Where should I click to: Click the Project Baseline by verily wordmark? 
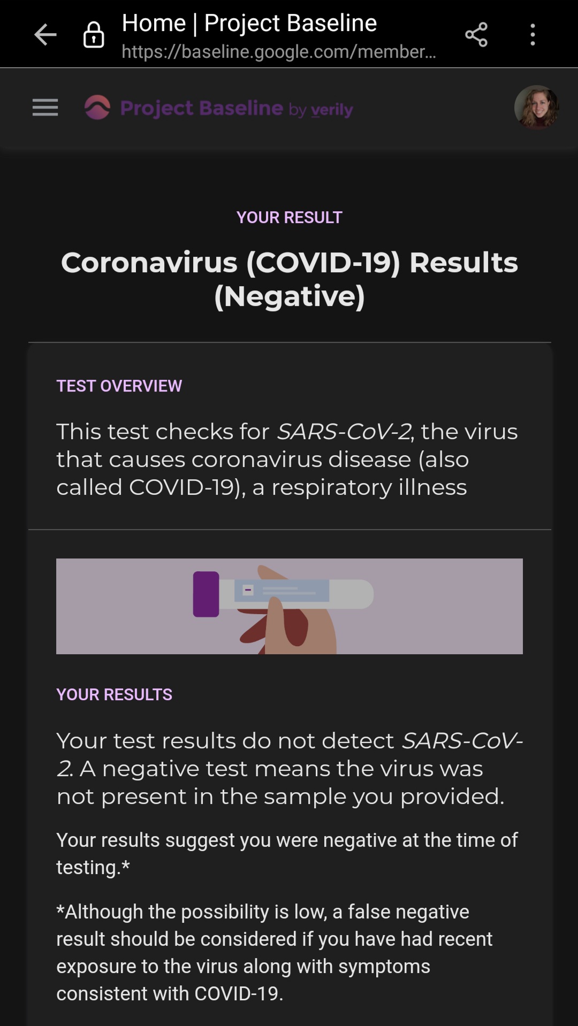click(237, 109)
